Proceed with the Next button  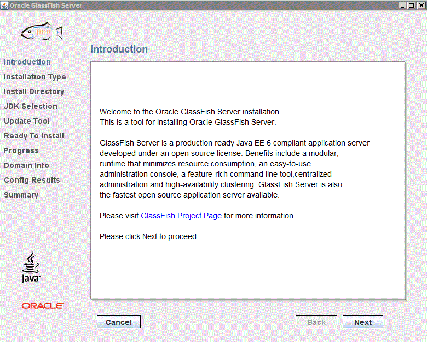363,322
